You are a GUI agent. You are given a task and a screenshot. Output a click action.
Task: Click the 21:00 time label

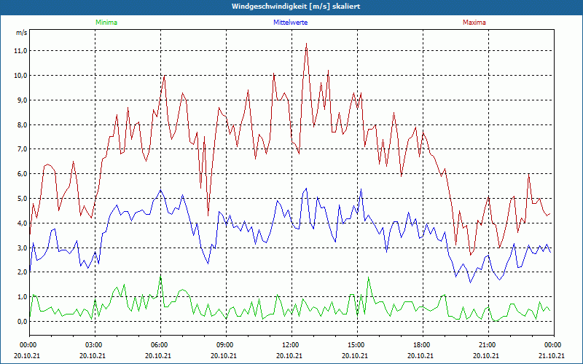[x=488, y=344]
